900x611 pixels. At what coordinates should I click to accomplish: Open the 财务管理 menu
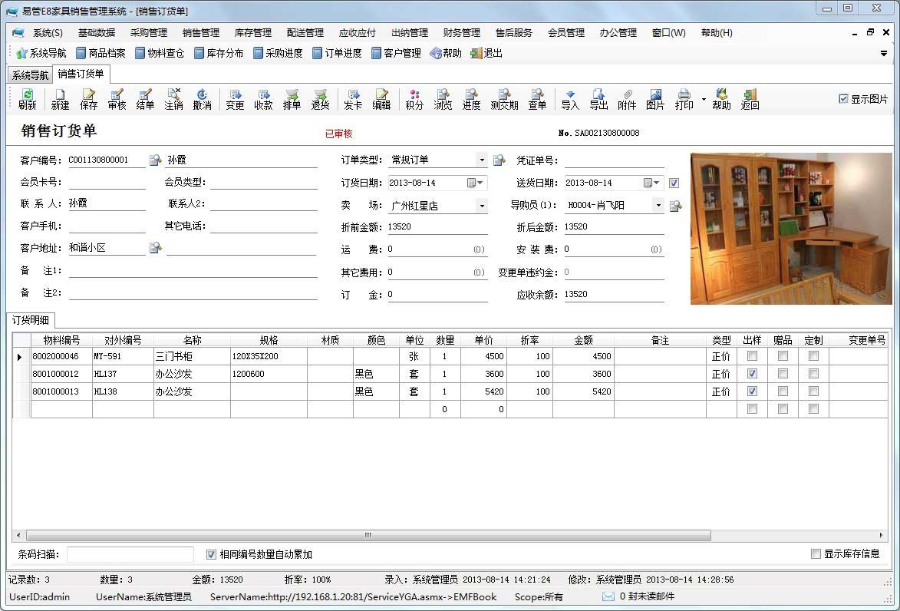[461, 33]
